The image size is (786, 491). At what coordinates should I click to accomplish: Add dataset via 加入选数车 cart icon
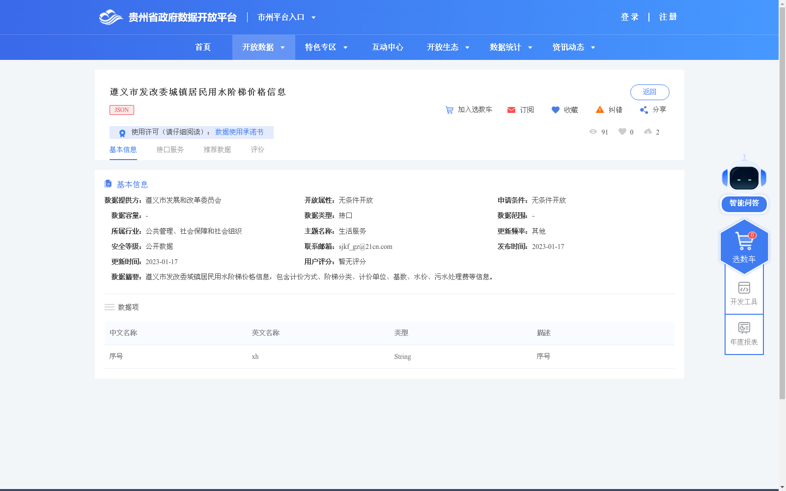[x=449, y=109]
